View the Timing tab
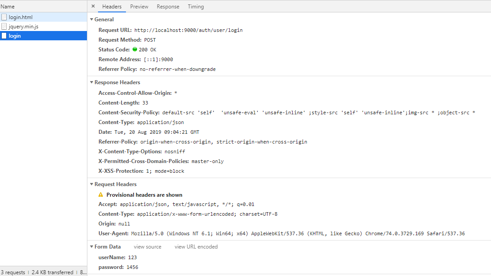The image size is (491, 276). [196, 6]
